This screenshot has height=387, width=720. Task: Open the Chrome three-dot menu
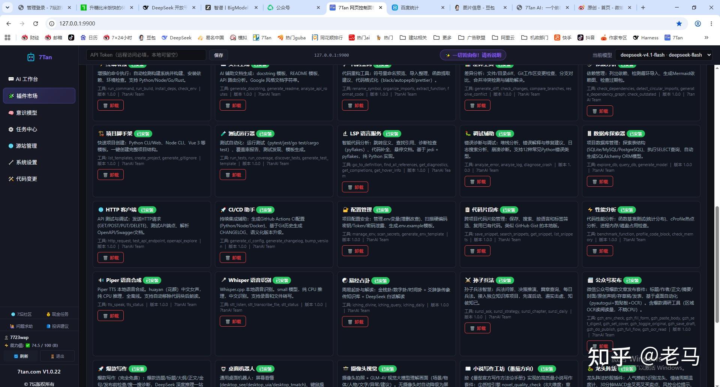pyautogui.click(x=711, y=24)
